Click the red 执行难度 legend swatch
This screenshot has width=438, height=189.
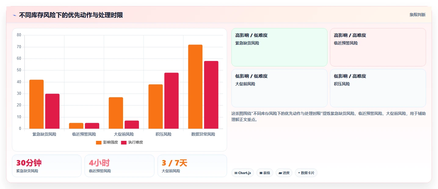point(124,142)
